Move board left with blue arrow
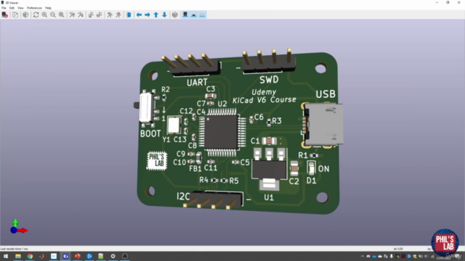Screen dimensions: 465x261 tap(139, 14)
